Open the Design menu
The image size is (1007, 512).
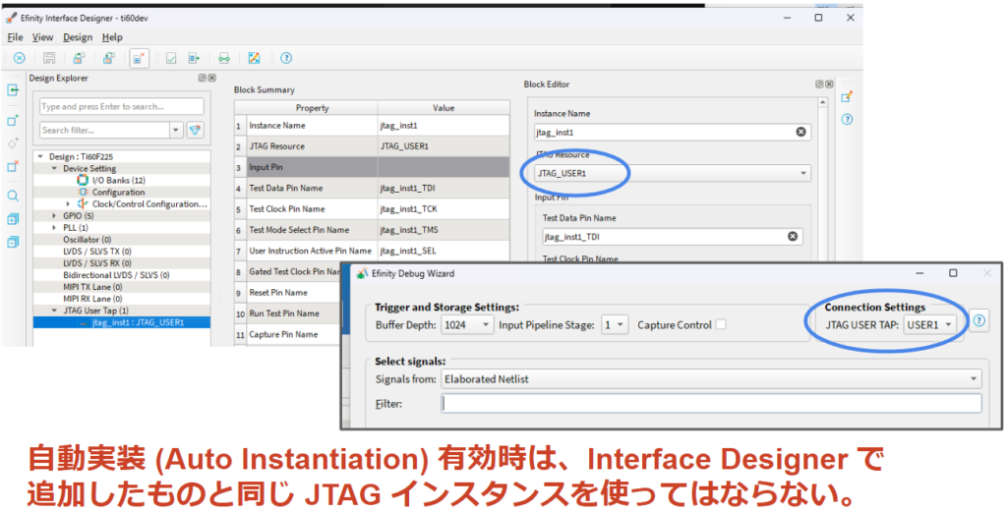pyautogui.click(x=78, y=37)
